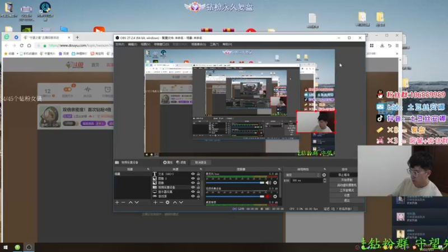Screen dimensions: 448x252
Task: Move the scene down in the Scenes panel
Action: coord(137,202)
